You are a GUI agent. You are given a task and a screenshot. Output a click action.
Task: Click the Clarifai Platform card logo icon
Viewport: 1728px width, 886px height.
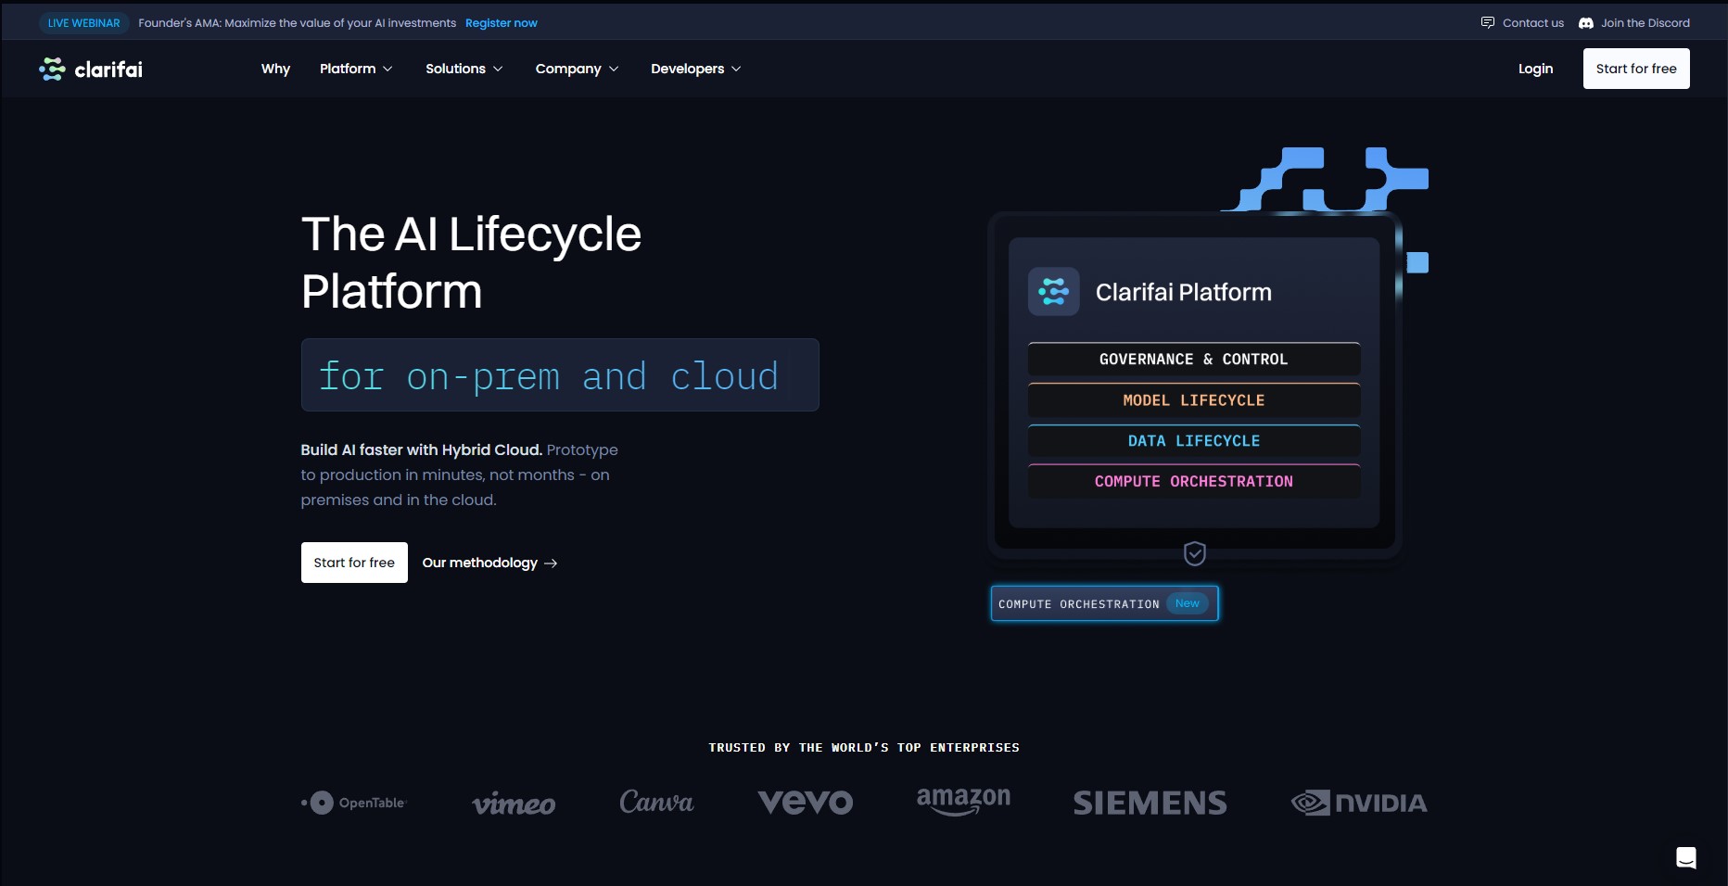coord(1054,292)
